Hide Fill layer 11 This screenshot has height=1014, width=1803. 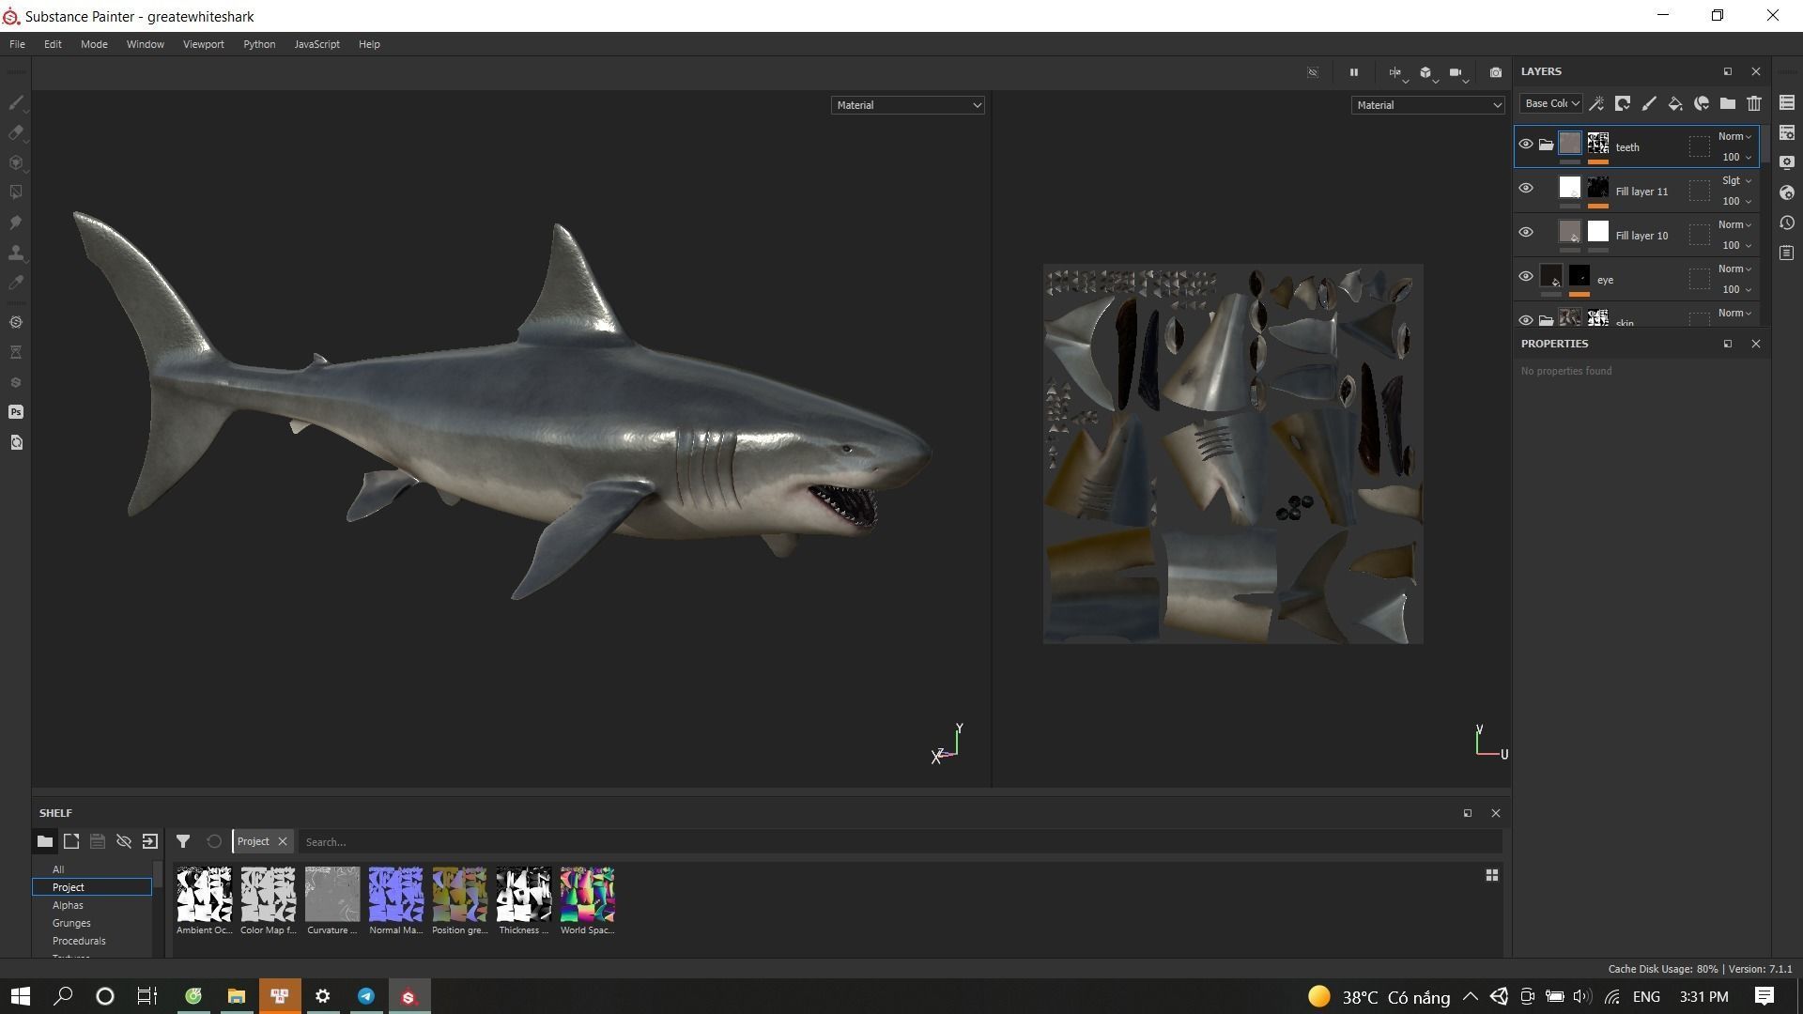pyautogui.click(x=1526, y=188)
